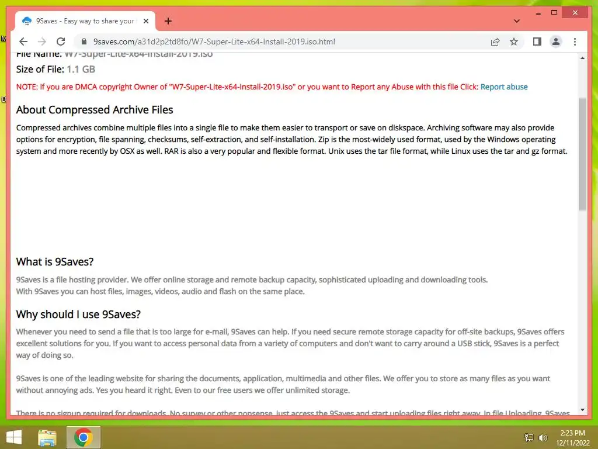Click the forward navigation arrow

(x=42, y=42)
